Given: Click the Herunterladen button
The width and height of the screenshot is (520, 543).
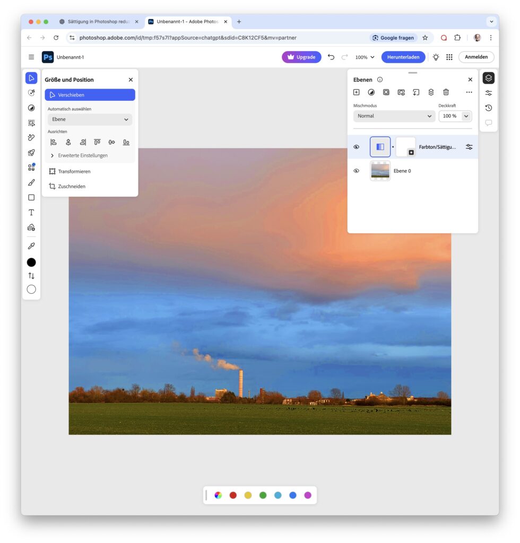Looking at the screenshot, I should [403, 57].
